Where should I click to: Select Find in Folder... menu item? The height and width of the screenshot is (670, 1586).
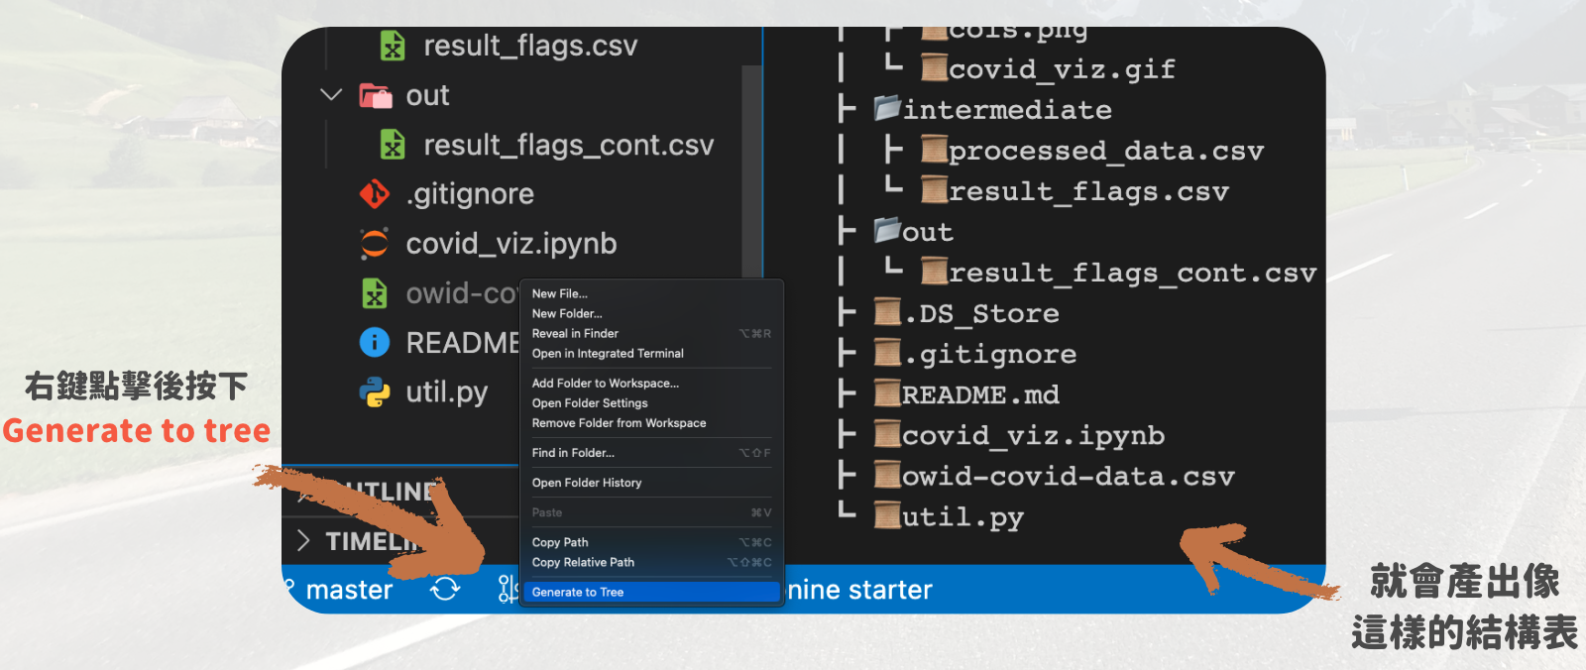(x=573, y=453)
